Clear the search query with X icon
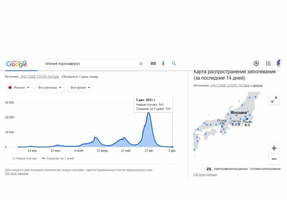The image size is (287, 200). tap(141, 64)
